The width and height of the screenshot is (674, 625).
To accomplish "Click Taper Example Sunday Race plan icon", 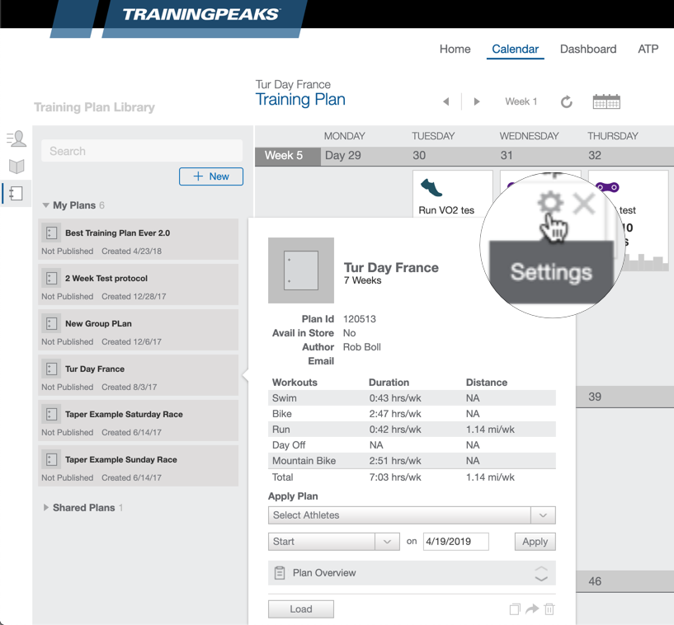I will [51, 459].
